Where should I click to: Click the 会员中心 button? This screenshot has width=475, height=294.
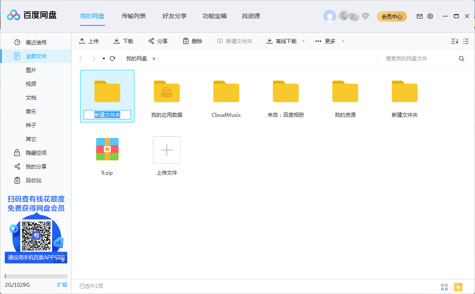click(391, 16)
